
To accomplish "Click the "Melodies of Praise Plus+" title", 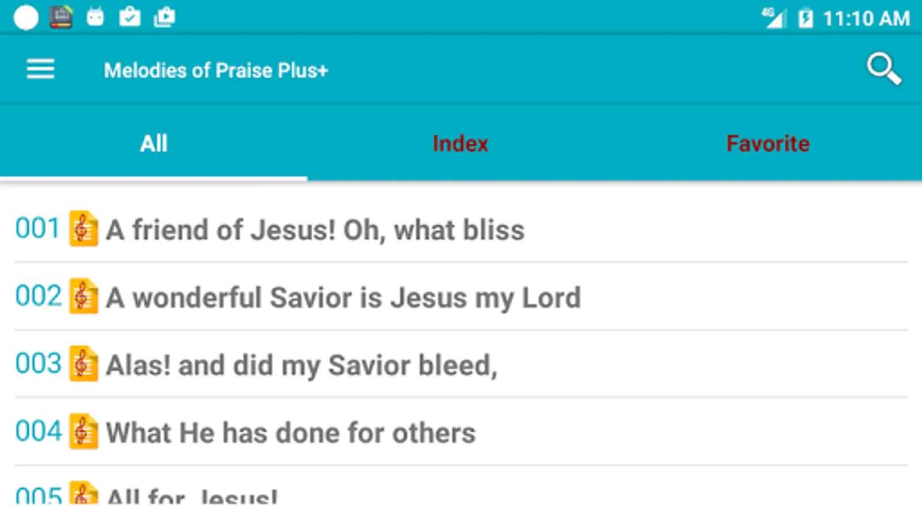I will point(216,70).
